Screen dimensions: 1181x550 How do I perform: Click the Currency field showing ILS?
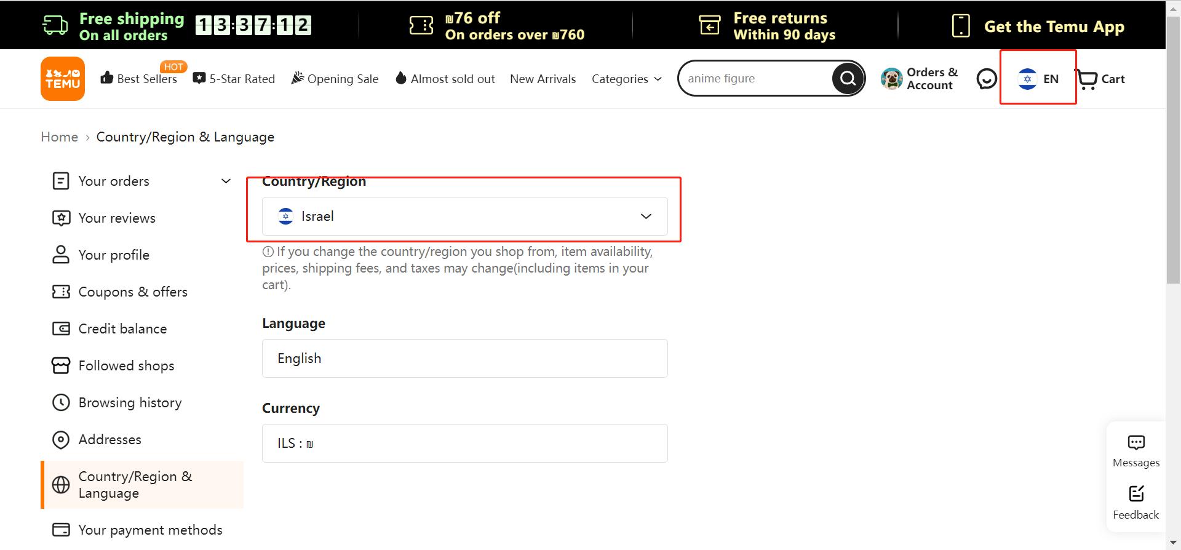click(465, 443)
